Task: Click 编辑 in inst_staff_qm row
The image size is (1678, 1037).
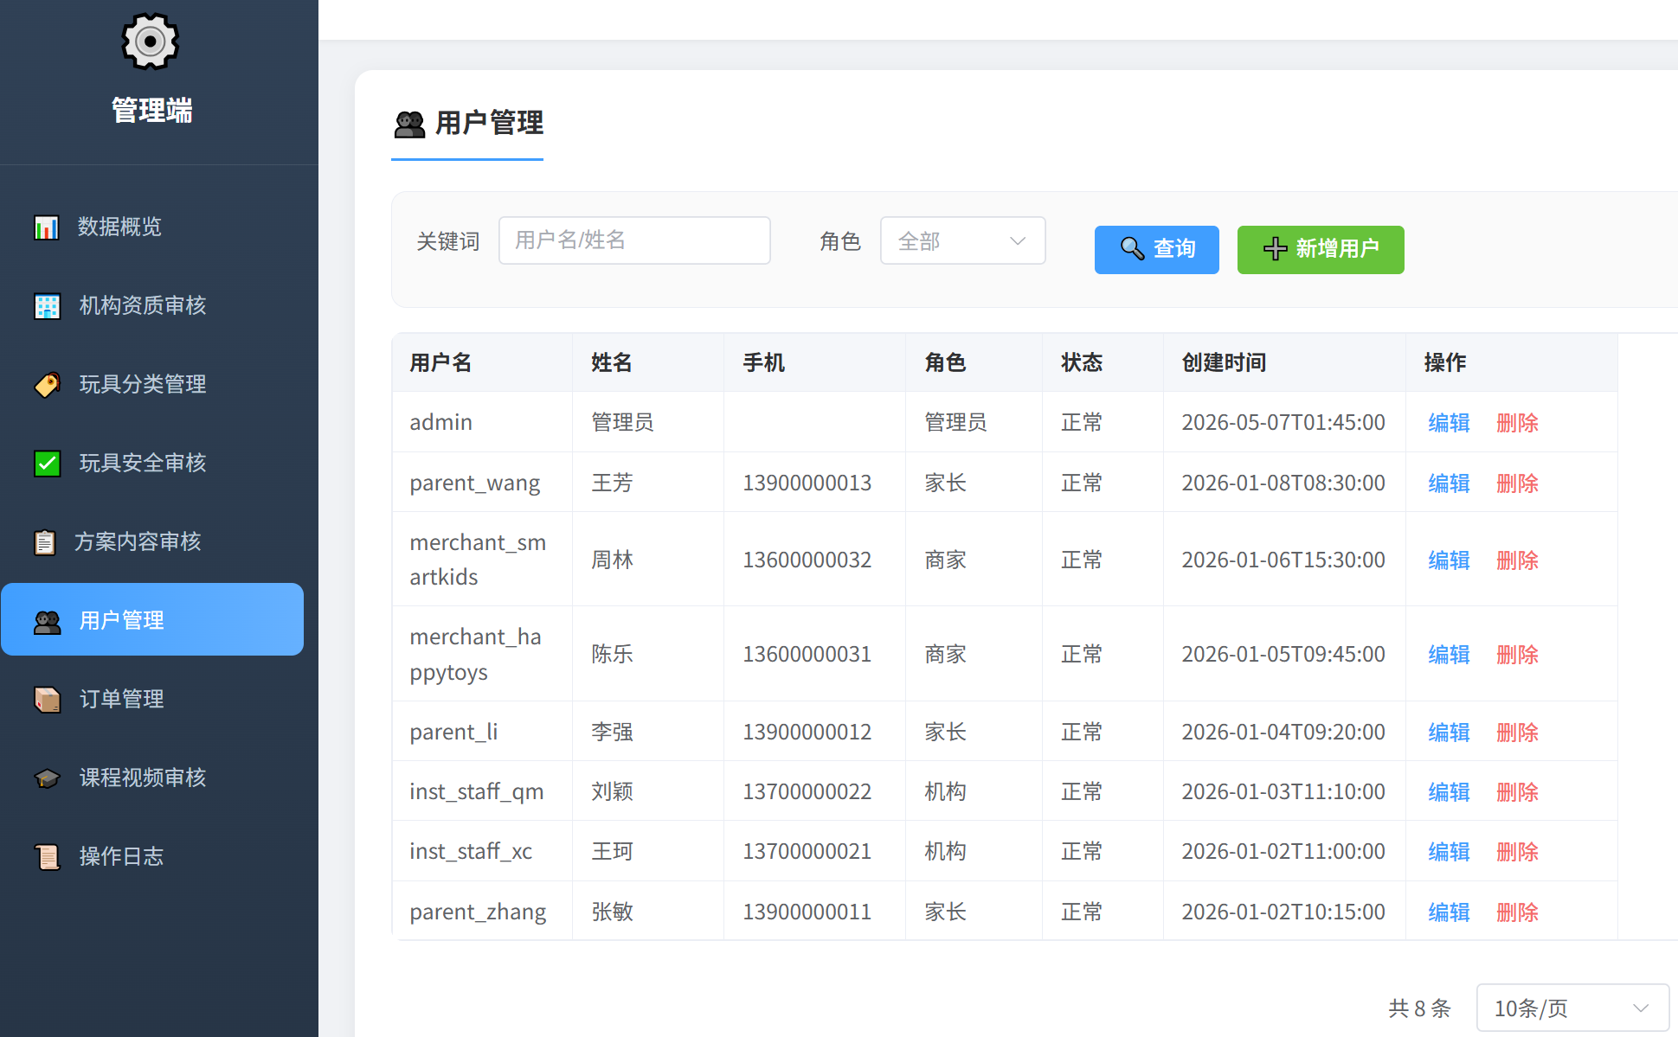Action: (x=1449, y=792)
